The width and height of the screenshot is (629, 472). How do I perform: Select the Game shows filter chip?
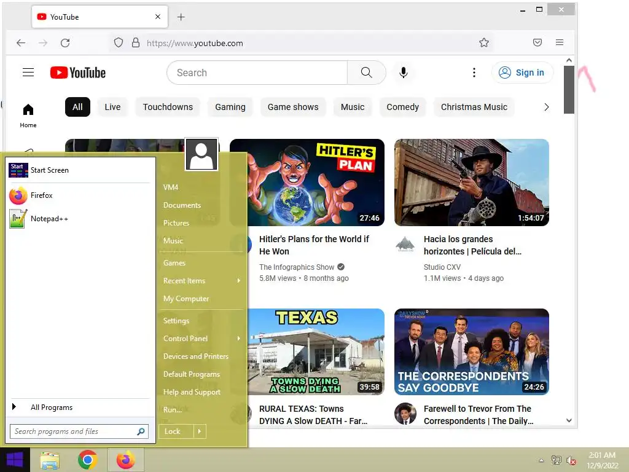293,107
